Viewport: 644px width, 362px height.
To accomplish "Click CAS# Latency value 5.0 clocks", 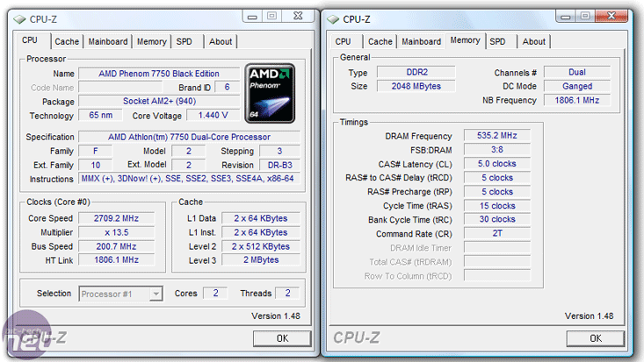I will (497, 164).
